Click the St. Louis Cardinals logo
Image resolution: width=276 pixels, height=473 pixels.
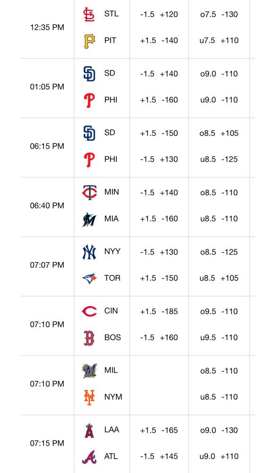89,15
